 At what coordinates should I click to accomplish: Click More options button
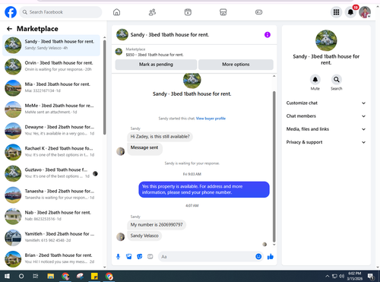[236, 65]
